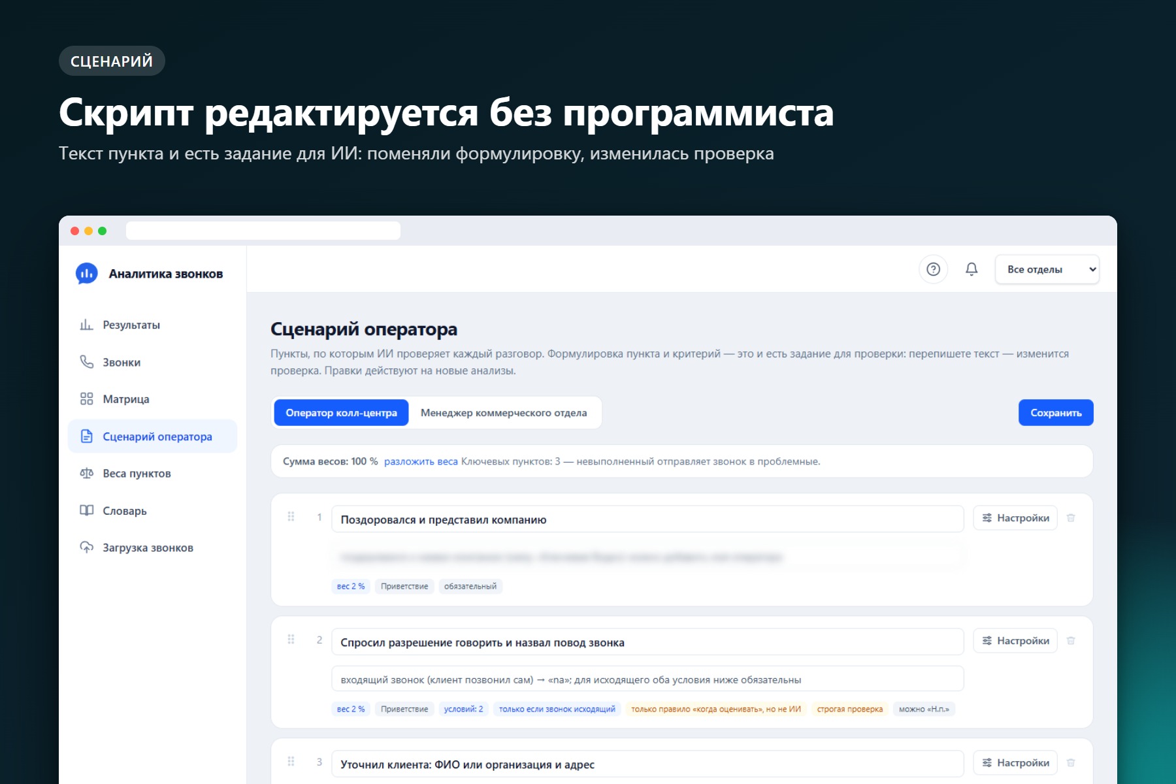Open Настройки for item 3
This screenshot has height=784, width=1176.
[x=1015, y=763]
